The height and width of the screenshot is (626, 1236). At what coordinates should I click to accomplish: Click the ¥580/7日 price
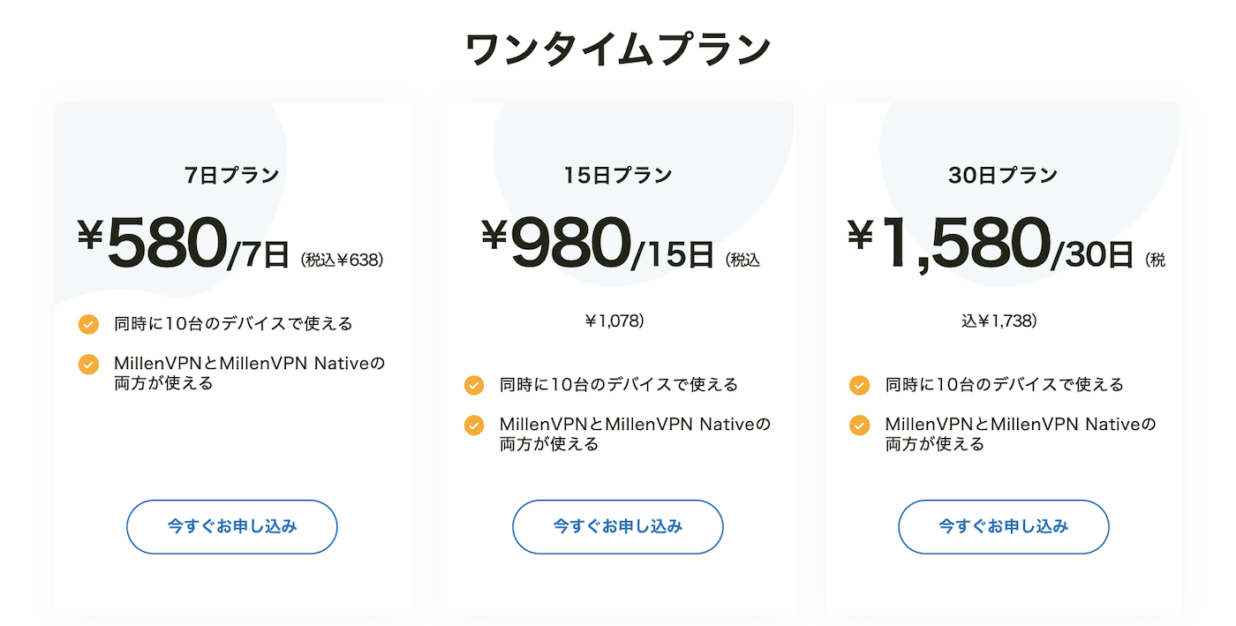click(183, 243)
